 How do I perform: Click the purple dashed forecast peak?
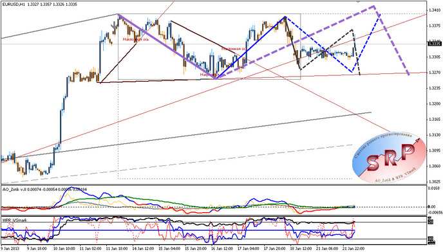(x=373, y=6)
